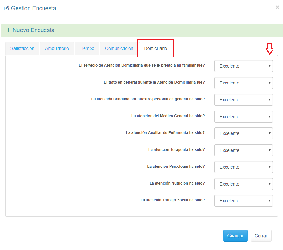283x250 pixels.
Task: Expand the Psicología rating dropdown
Action: pyautogui.click(x=243, y=167)
